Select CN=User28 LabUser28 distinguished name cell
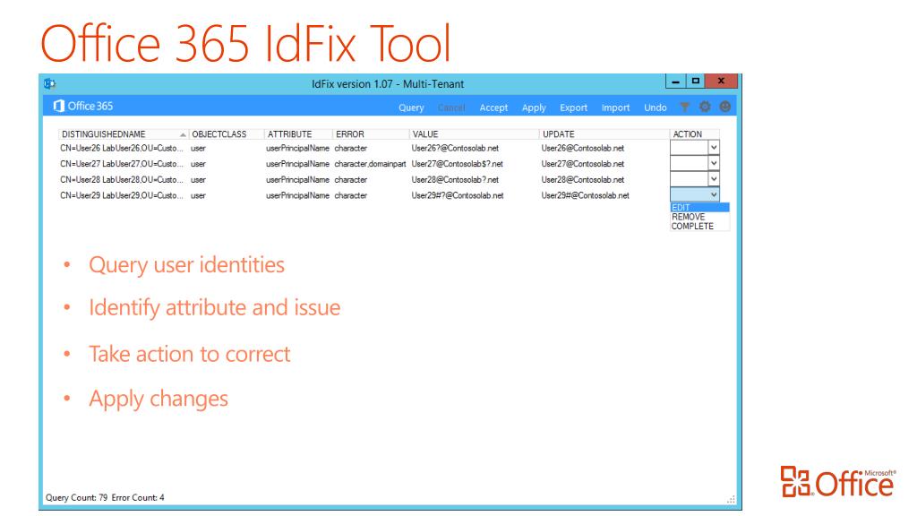The width and height of the screenshot is (917, 516). [122, 179]
